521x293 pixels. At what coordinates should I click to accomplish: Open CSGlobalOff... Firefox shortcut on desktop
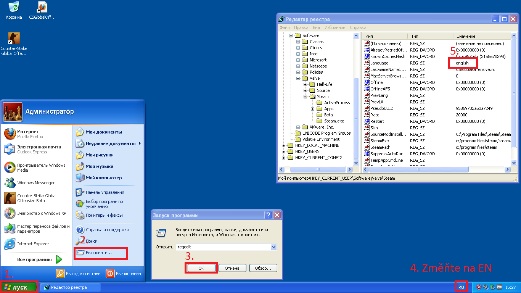click(42, 10)
